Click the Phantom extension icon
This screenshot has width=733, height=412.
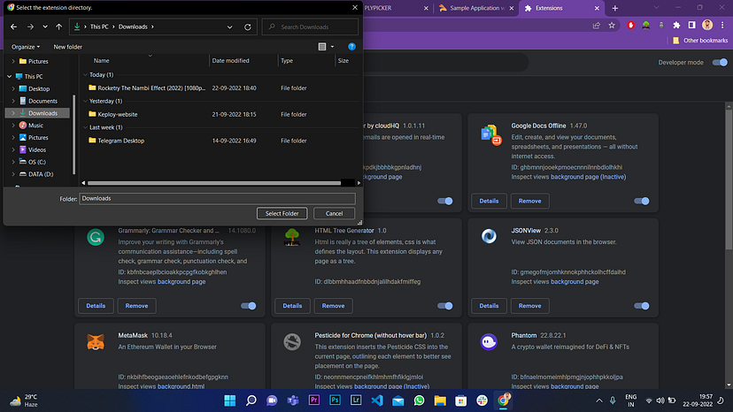[x=489, y=342]
